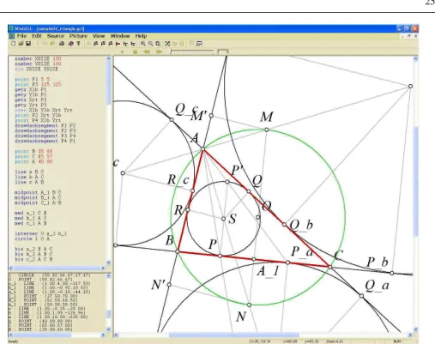Open the Window menu
Image resolution: width=435 pixels, height=344 pixels.
click(x=120, y=36)
